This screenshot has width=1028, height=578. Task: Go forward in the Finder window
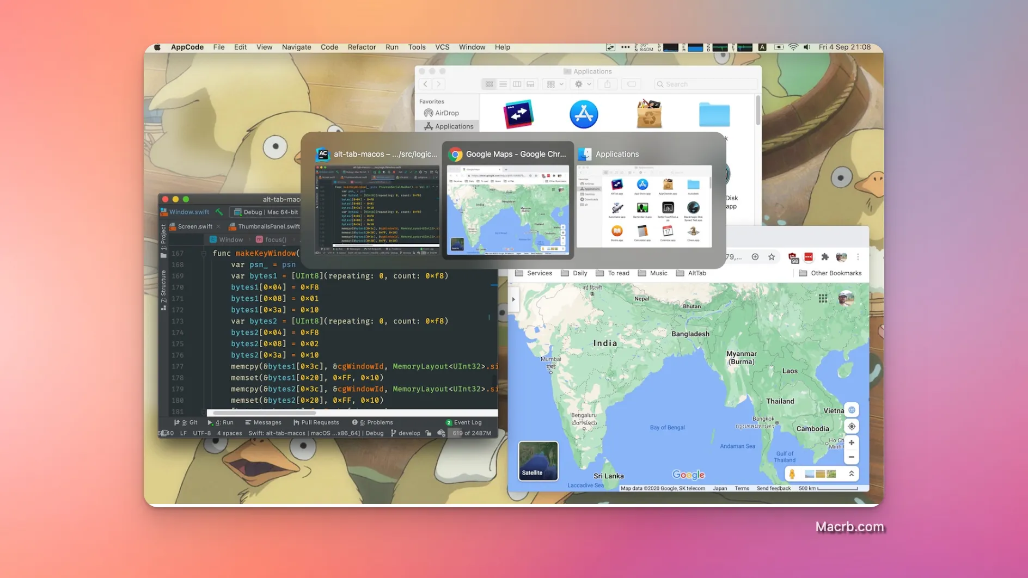[438, 84]
